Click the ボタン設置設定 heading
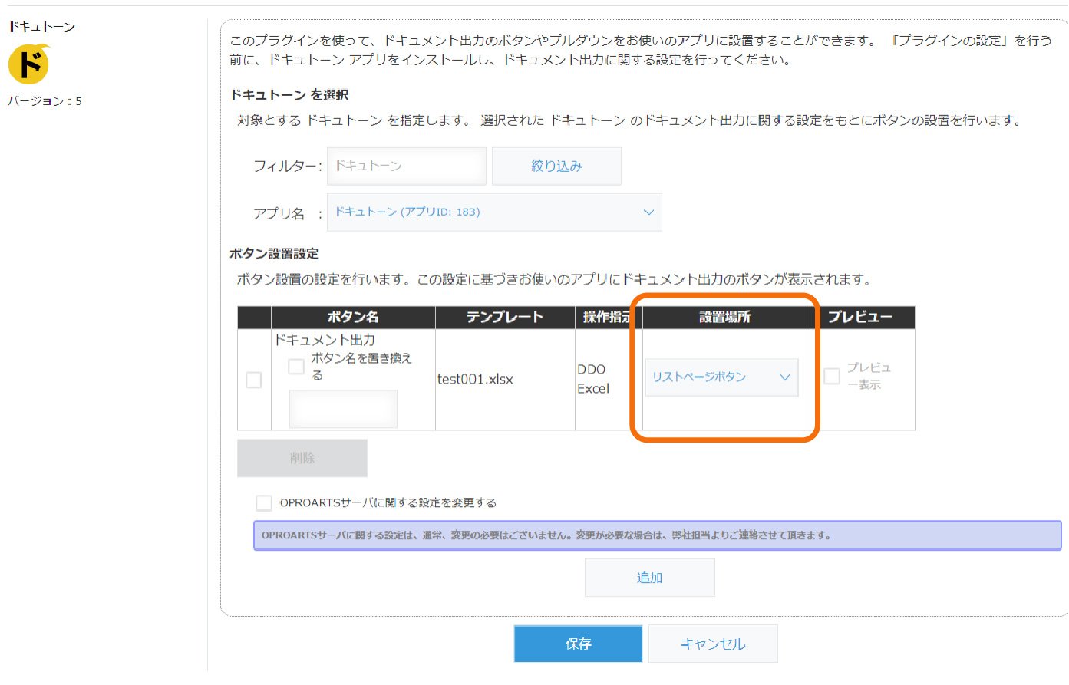Screen dimensions: 1069x685 [274, 254]
